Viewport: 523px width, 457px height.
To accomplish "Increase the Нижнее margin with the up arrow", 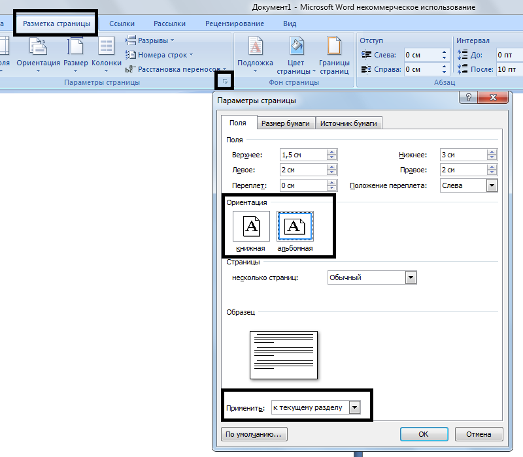I will (492, 152).
